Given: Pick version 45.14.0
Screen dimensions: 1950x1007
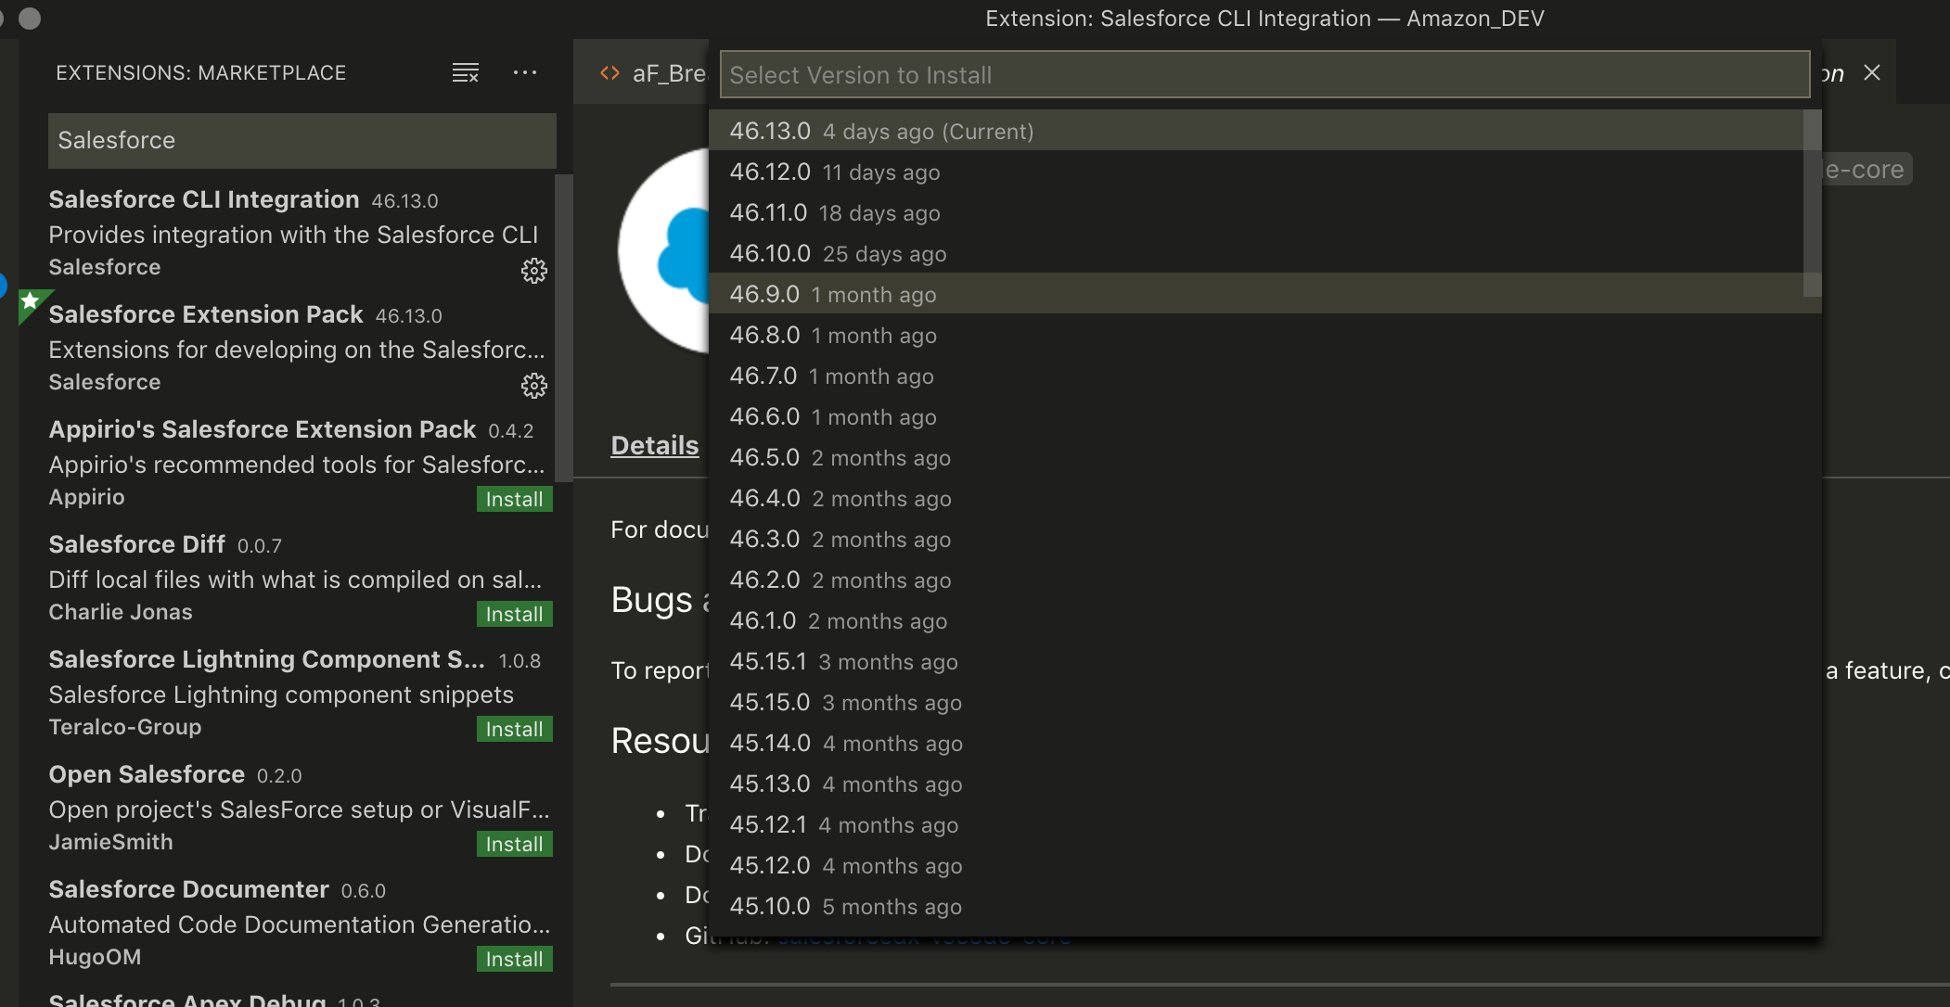Looking at the screenshot, I should click(1264, 743).
